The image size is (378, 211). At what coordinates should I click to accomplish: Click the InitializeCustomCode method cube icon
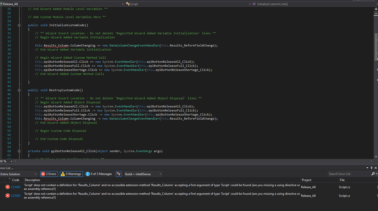pyautogui.click(x=254, y=4)
